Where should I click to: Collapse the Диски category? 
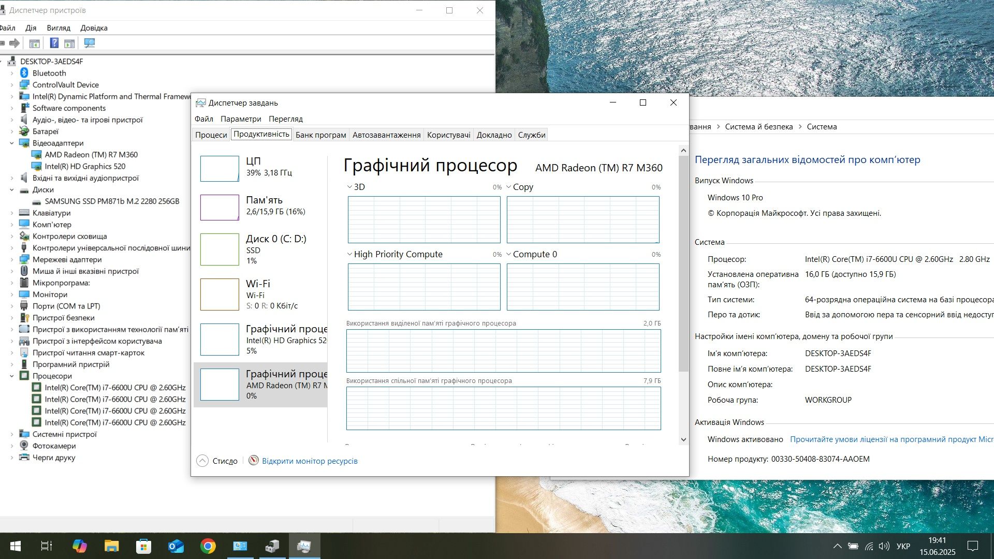click(x=12, y=189)
